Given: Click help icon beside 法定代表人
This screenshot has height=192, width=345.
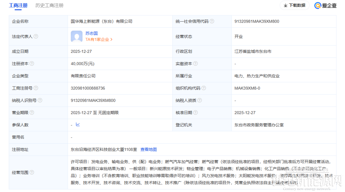Looking at the screenshot, I should tap(36, 37).
